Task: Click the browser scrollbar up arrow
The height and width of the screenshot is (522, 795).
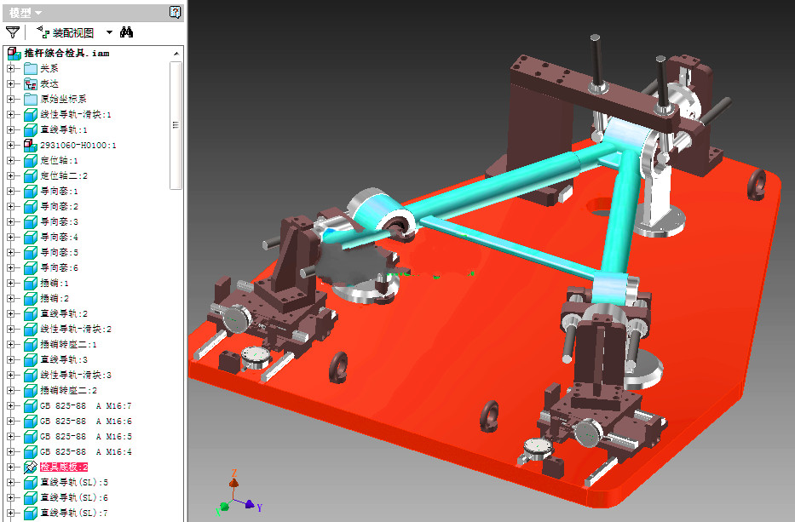Action: point(176,54)
